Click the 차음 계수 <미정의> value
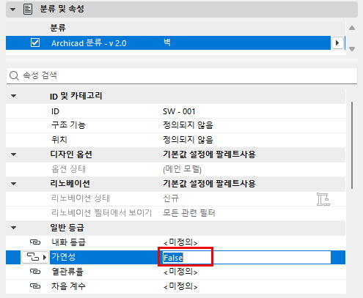Viewport: 363px width, 298px height. pos(180,286)
